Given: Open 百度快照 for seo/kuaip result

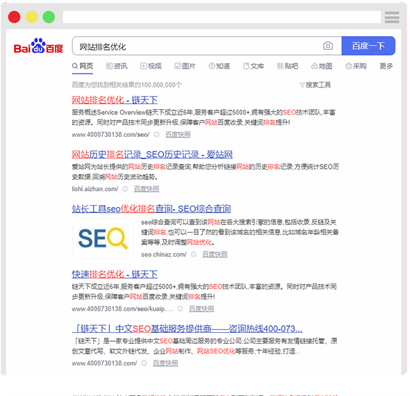Looking at the screenshot, I should [x=202, y=308].
